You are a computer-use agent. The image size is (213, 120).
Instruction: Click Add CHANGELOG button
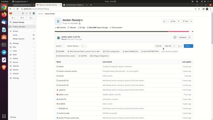130,51
